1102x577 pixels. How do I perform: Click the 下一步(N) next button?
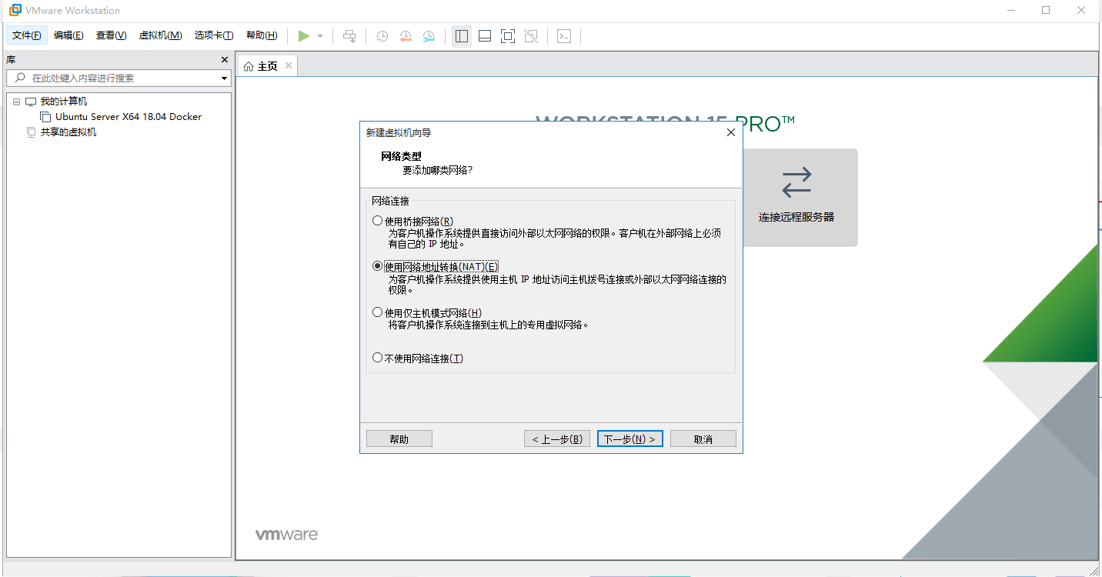(x=630, y=439)
